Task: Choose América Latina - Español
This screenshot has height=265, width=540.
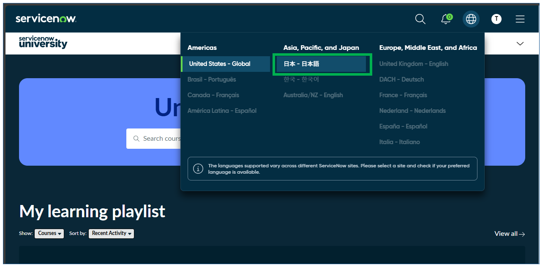Action: tap(222, 111)
